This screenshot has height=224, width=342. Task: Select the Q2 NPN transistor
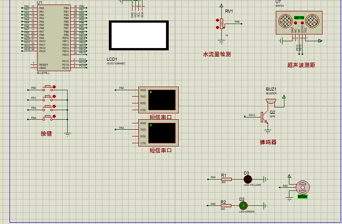264,118
